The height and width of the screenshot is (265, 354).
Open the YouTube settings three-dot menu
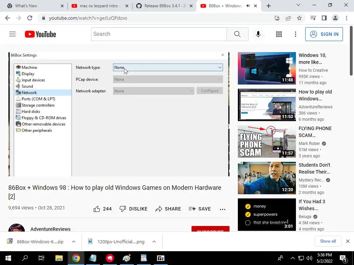pos(295,34)
